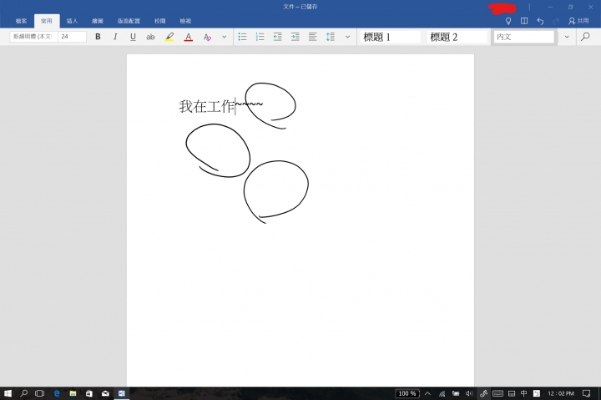The image size is (601, 400).
Task: Click the red font color icon
Action: [x=188, y=37]
